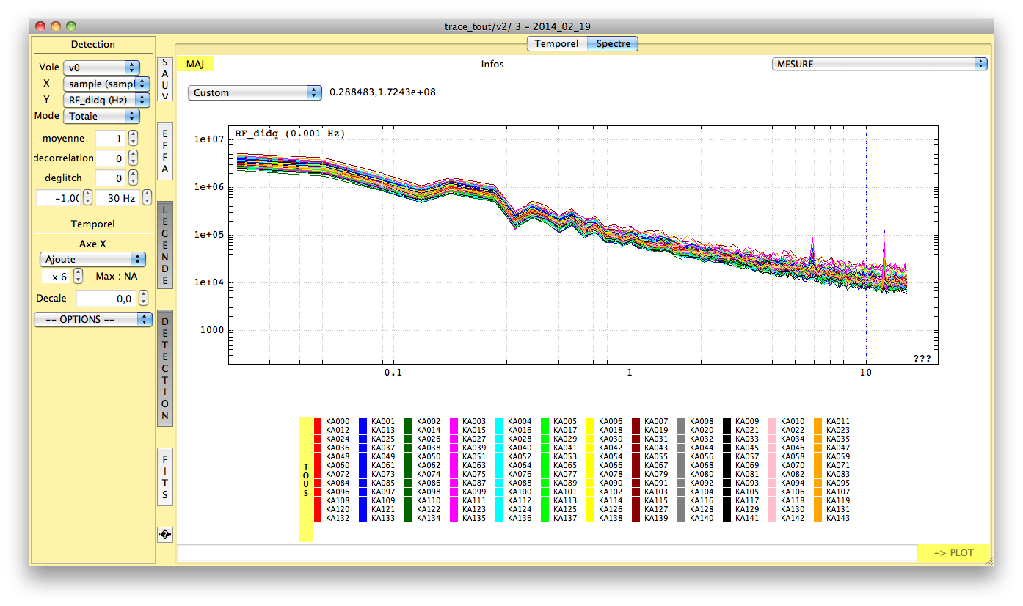The height and width of the screenshot is (606, 1023).
Task: Click the SAUV vertical button
Action: [x=165, y=80]
